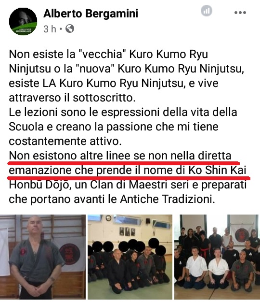Image resolution: width=260 pixels, height=302 pixels.
Task: Open the post insights bar-chart icon
Action: point(207,11)
